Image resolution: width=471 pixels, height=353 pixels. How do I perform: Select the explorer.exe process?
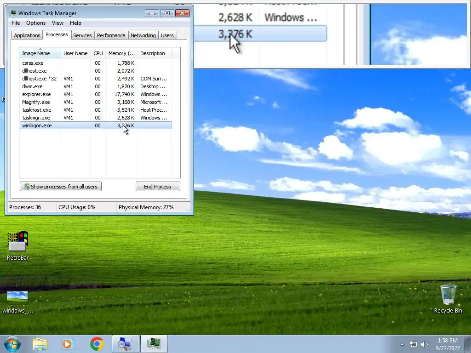96,94
